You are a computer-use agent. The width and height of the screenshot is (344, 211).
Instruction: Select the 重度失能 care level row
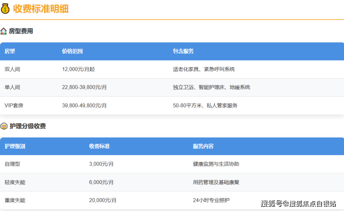[x=15, y=200]
